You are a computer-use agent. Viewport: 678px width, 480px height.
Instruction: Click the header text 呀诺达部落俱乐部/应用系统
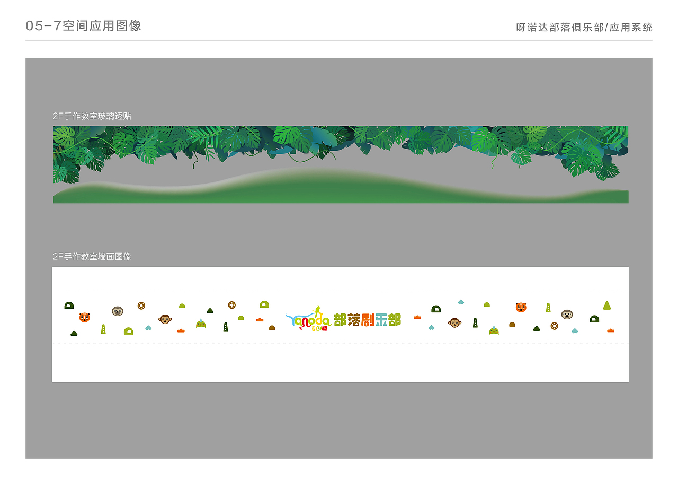click(x=585, y=28)
